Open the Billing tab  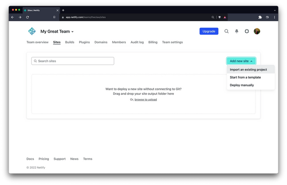tap(153, 42)
